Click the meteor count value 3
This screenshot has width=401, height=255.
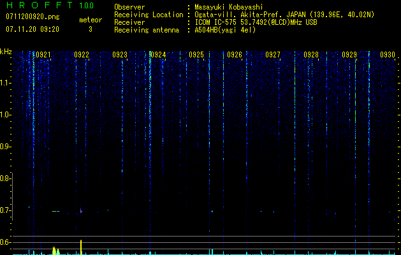pyautogui.click(x=91, y=29)
